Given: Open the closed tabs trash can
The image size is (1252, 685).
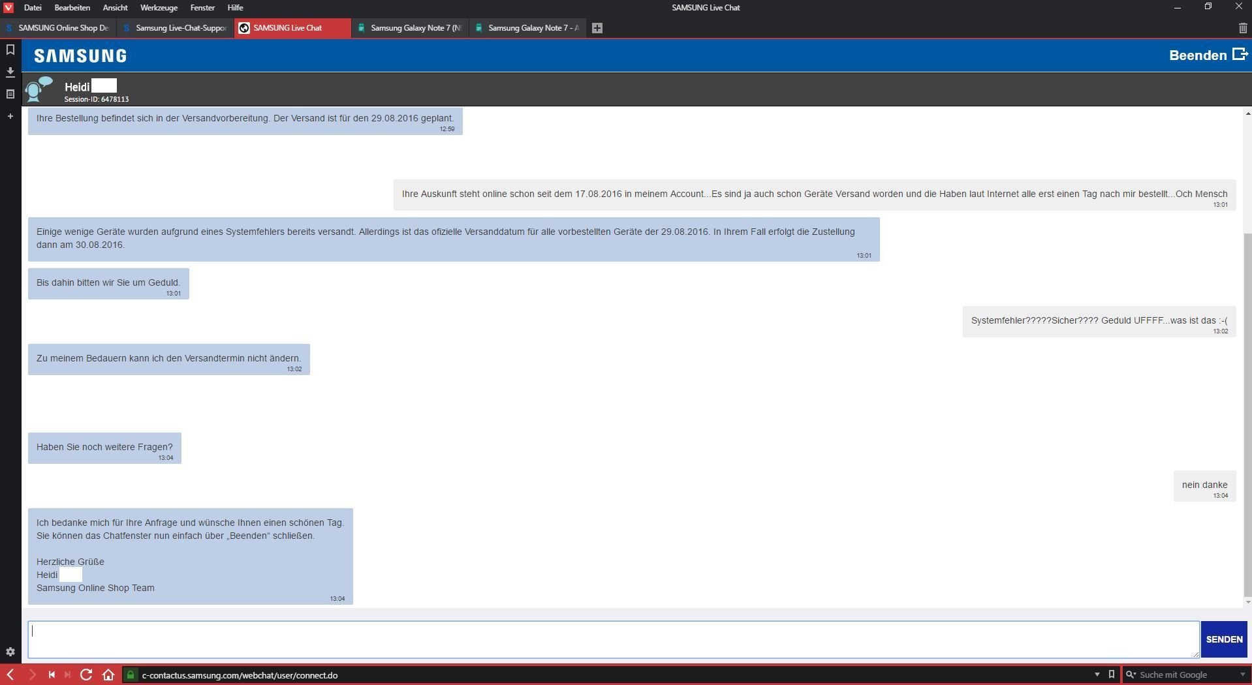Looking at the screenshot, I should coord(1242,28).
